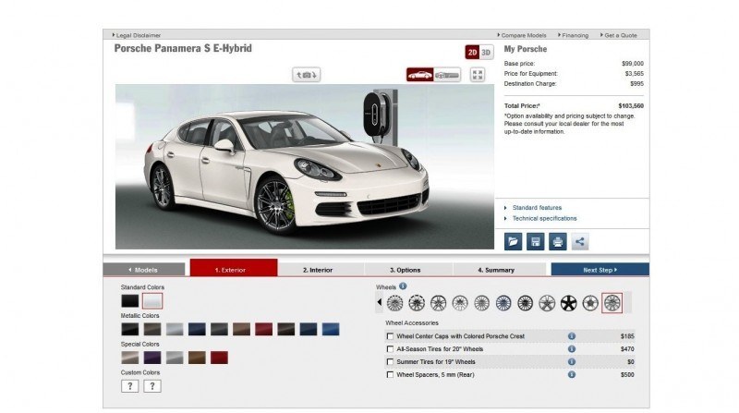The image size is (739, 413).
Task: Open info icon for Wheel Spacers row
Action: pos(571,374)
